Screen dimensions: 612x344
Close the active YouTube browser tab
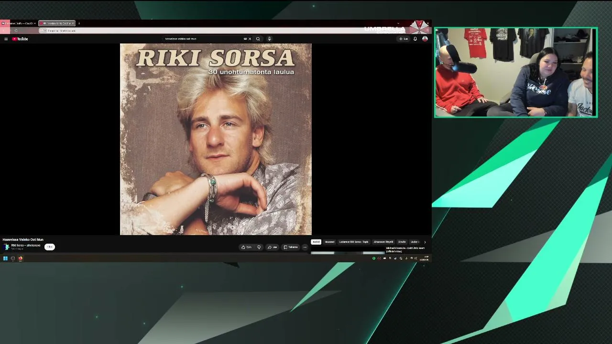tap(73, 23)
